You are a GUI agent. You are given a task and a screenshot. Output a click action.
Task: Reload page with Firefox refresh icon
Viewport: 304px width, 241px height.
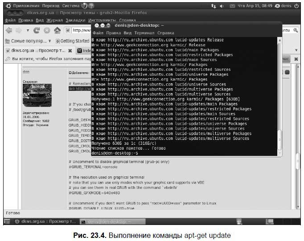(37, 30)
